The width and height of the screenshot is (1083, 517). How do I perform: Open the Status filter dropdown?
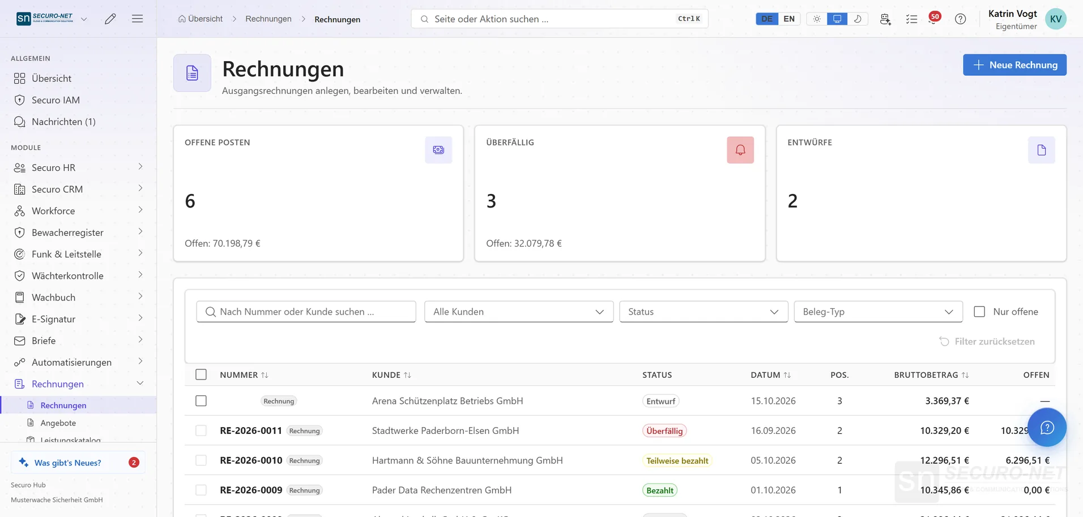click(703, 312)
